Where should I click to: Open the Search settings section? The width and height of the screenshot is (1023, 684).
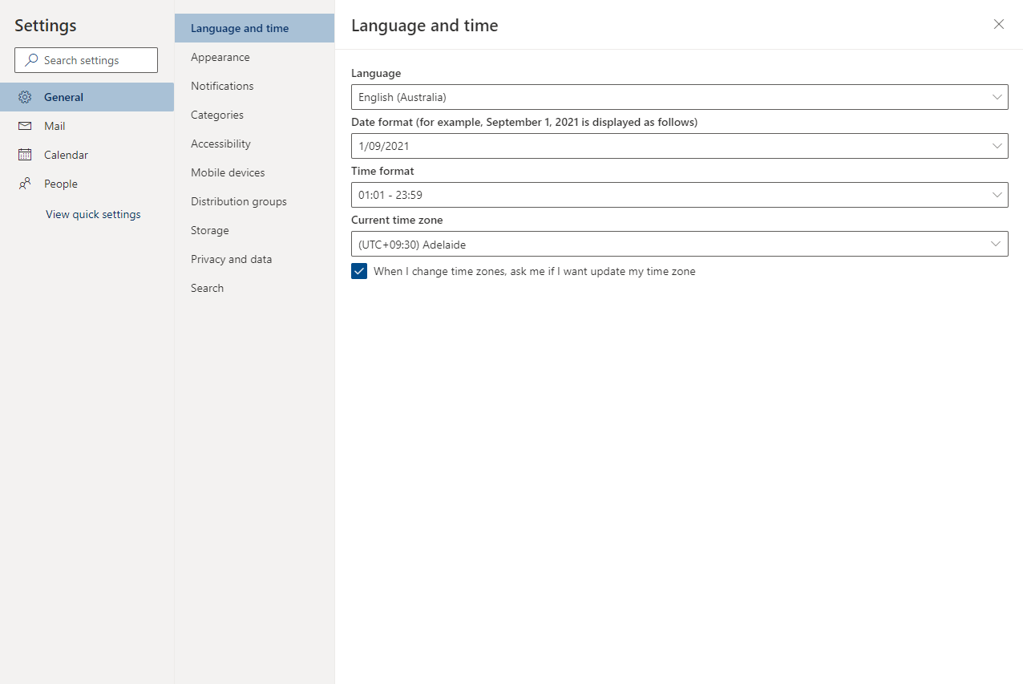pos(254,288)
